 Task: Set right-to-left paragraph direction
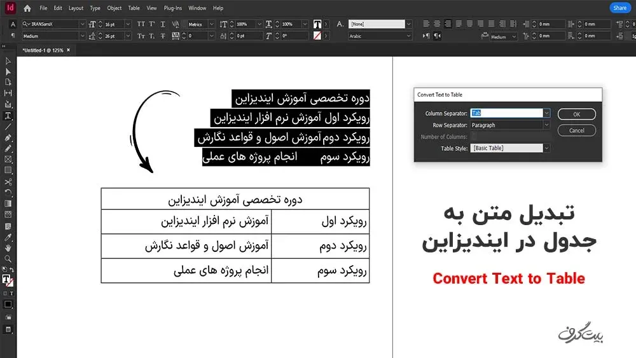(x=438, y=36)
